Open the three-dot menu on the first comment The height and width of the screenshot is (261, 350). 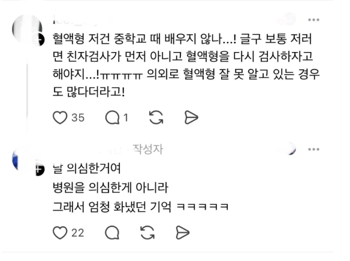click(313, 20)
